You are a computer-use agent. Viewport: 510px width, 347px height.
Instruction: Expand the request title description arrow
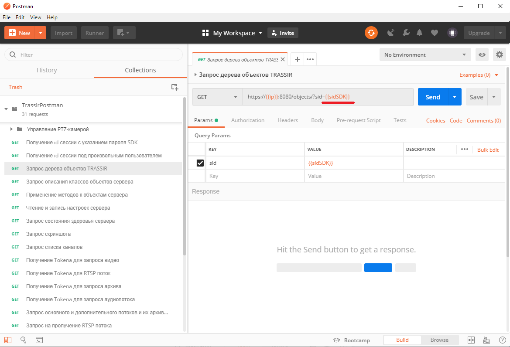coord(195,75)
